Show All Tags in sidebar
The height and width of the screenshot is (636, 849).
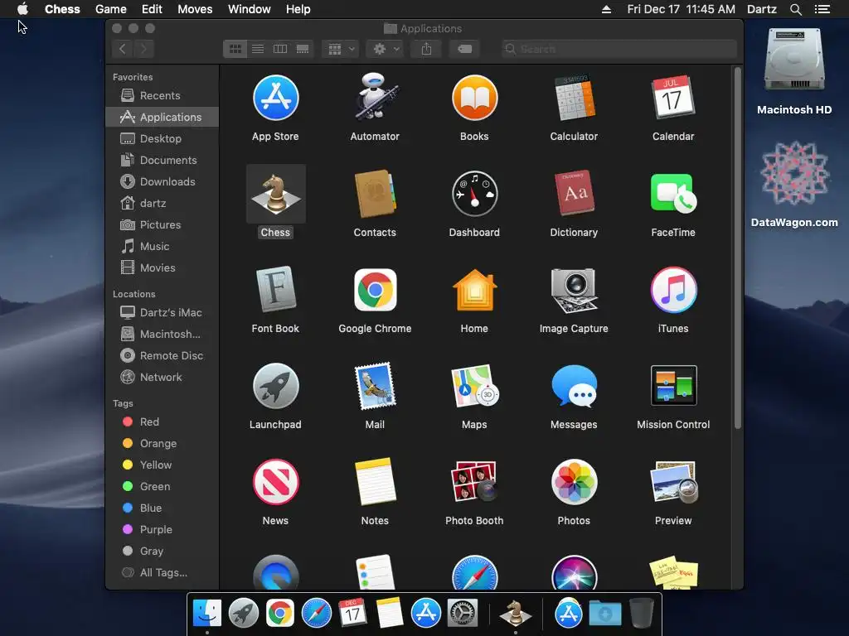pyautogui.click(x=162, y=573)
